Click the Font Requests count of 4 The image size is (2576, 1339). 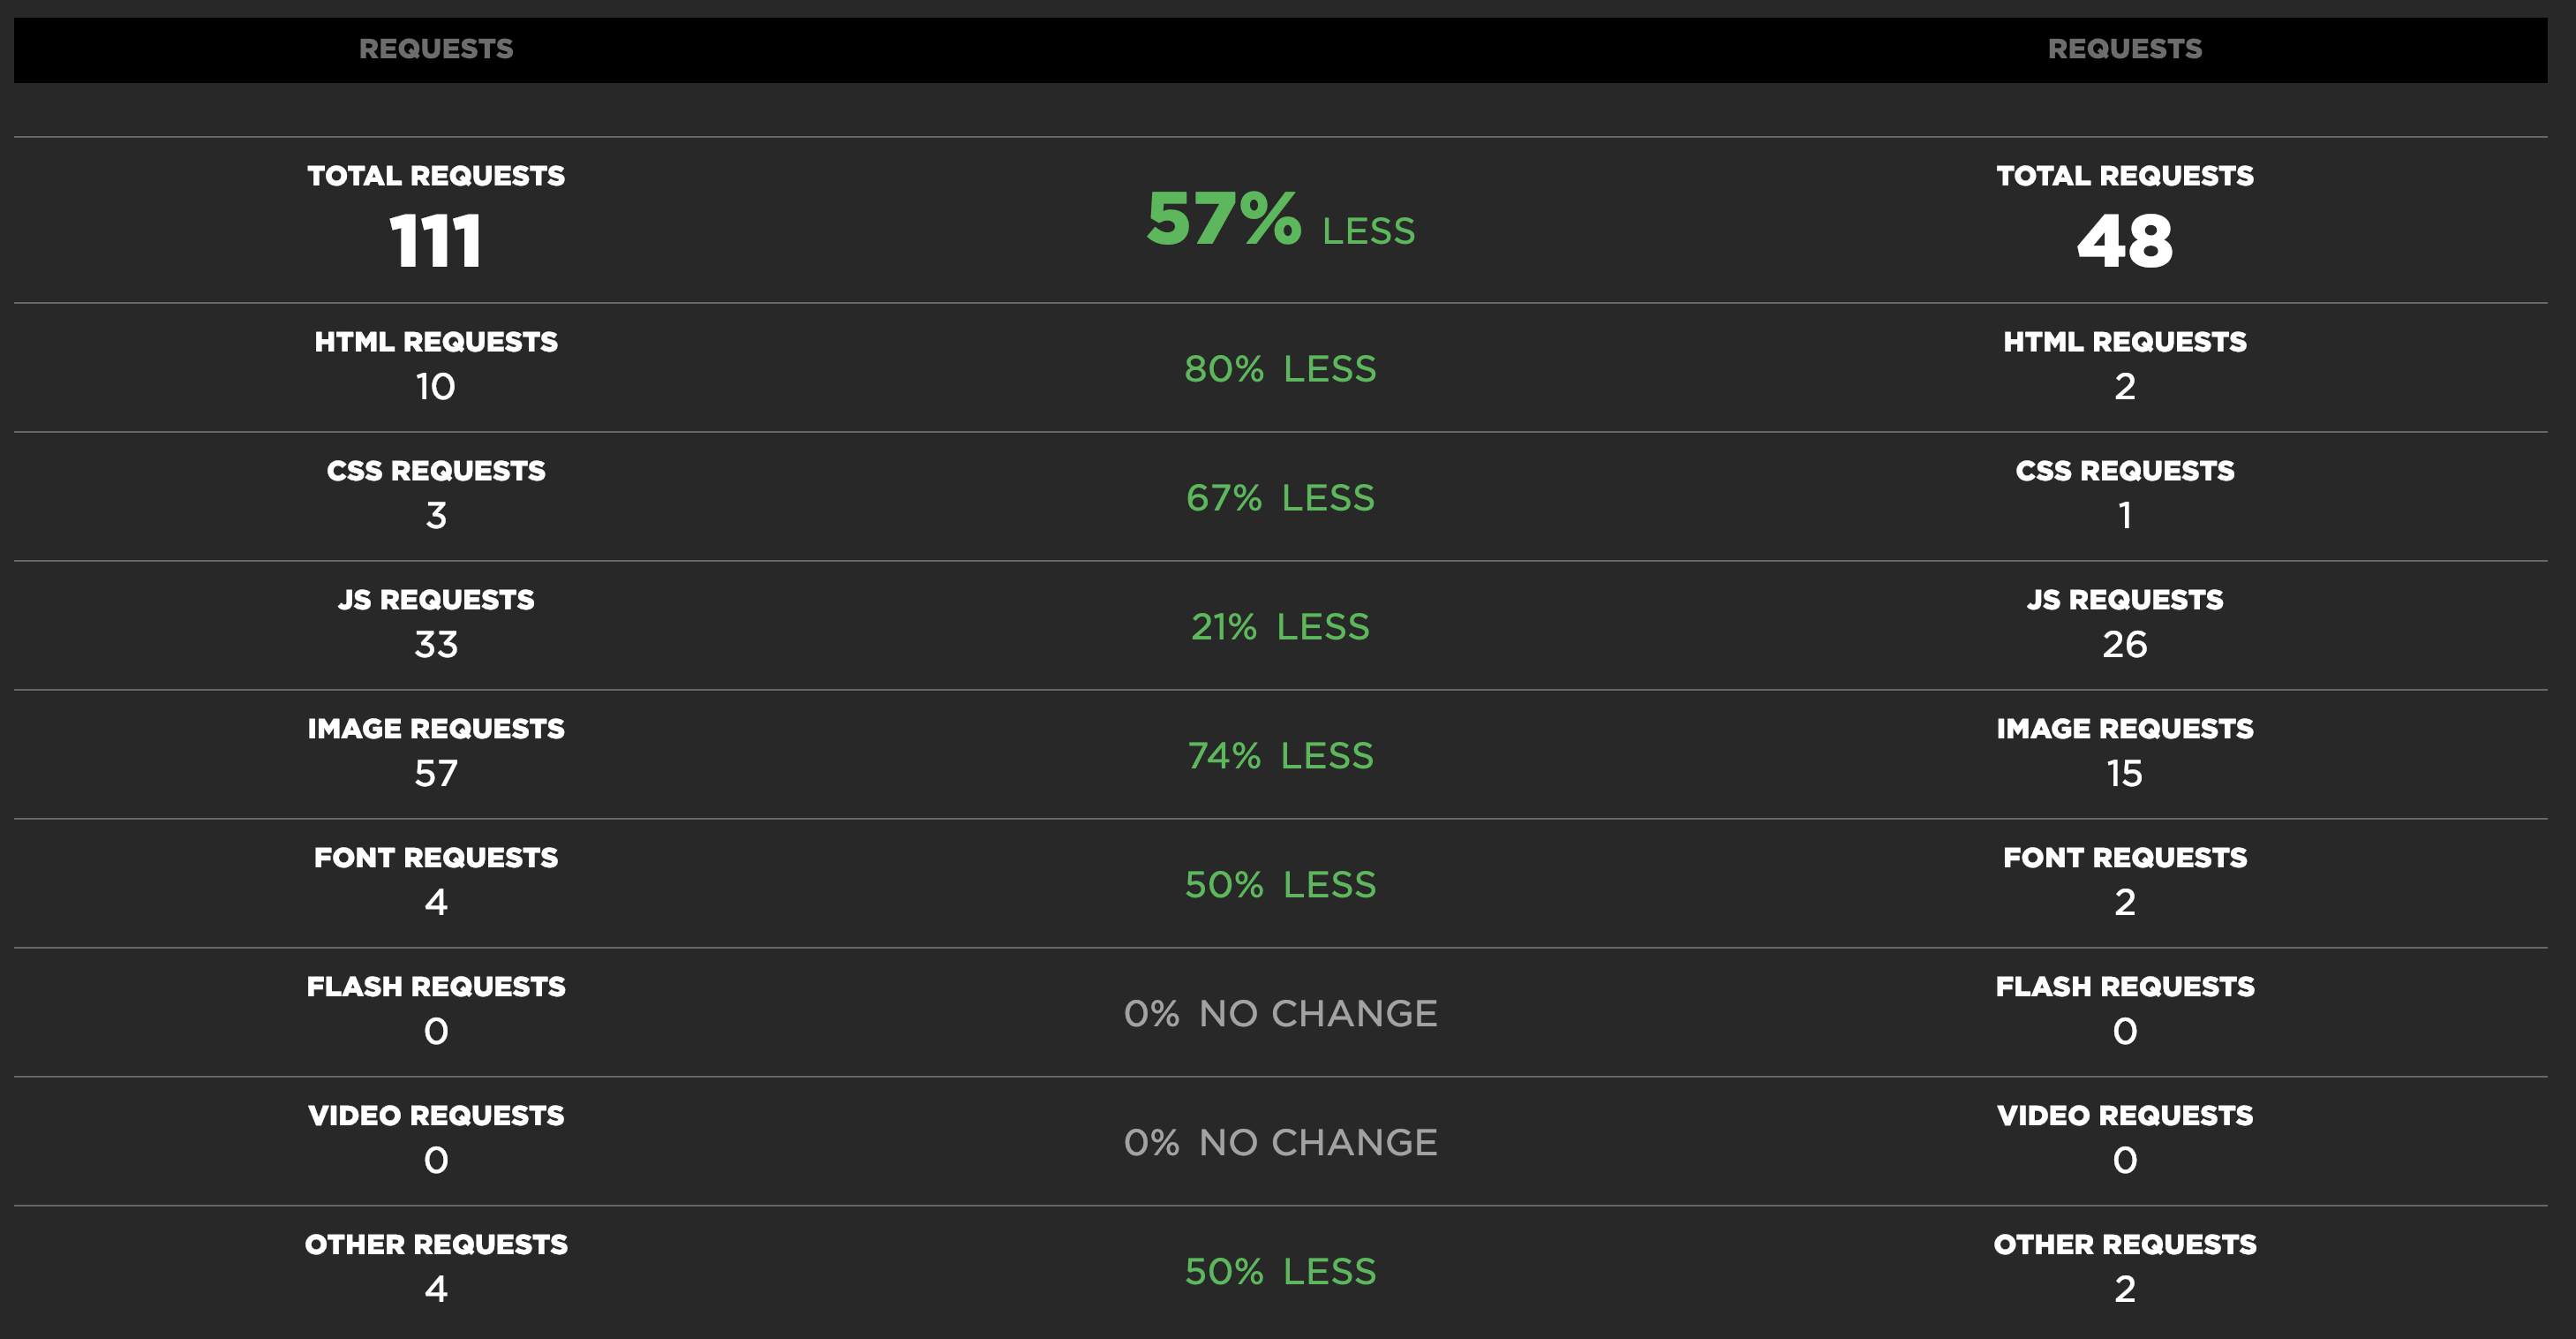436,903
